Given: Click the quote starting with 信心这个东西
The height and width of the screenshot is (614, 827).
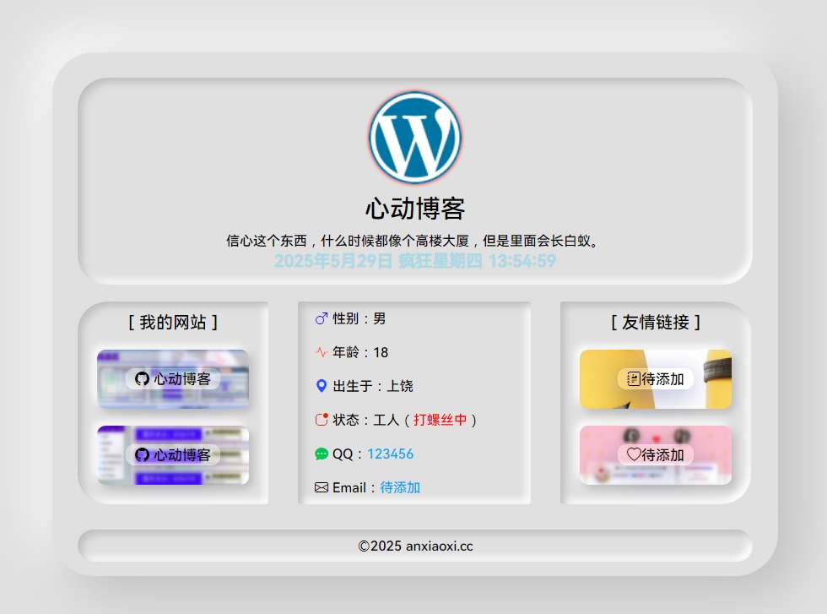Looking at the screenshot, I should click(414, 241).
